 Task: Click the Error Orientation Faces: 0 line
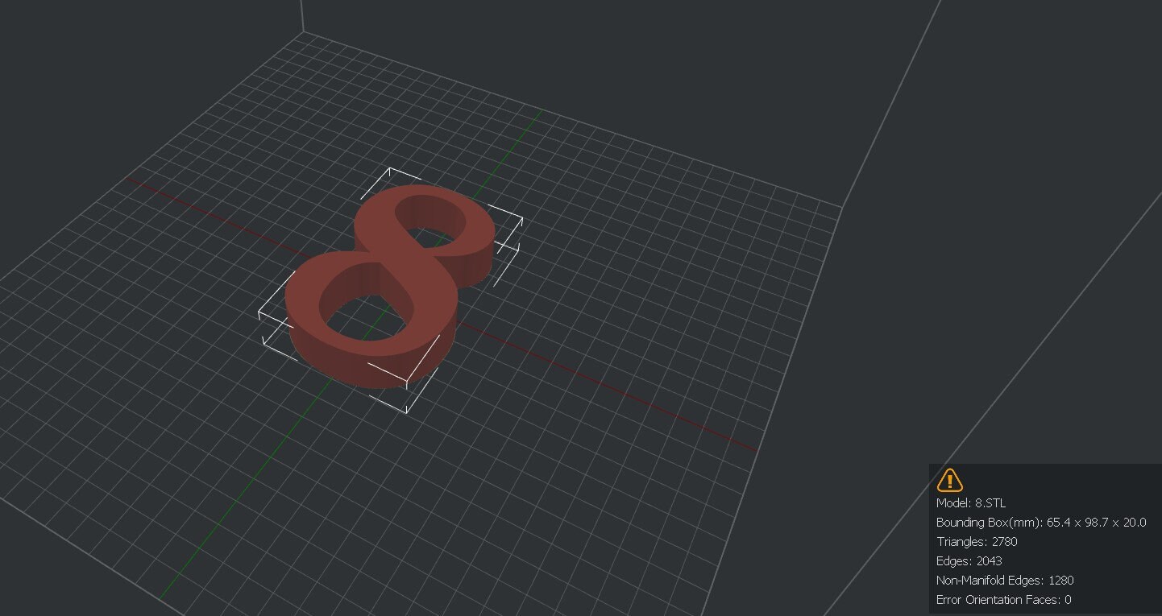click(x=1002, y=600)
